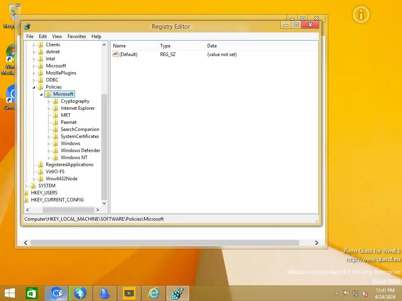Expand the SystemCertificates key
Viewport: 402px width, 301px height.
coord(49,137)
